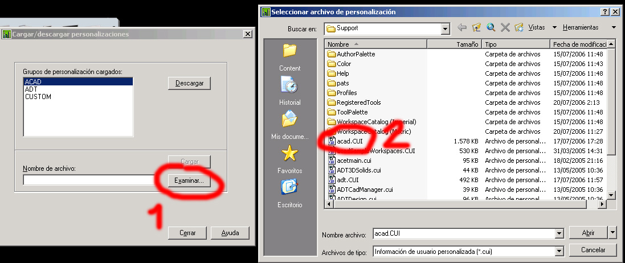Image resolution: width=625 pixels, height=263 pixels.
Task: Click the Nombre de archivo input field
Action: click(x=88, y=180)
